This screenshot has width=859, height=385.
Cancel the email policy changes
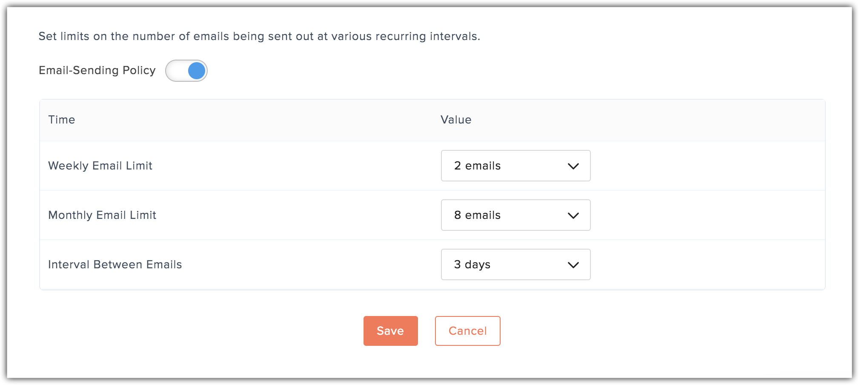click(467, 331)
